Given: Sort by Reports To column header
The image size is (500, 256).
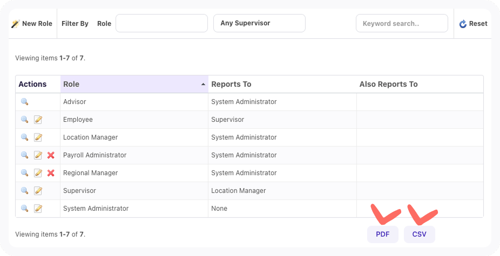Looking at the screenshot, I should [231, 84].
